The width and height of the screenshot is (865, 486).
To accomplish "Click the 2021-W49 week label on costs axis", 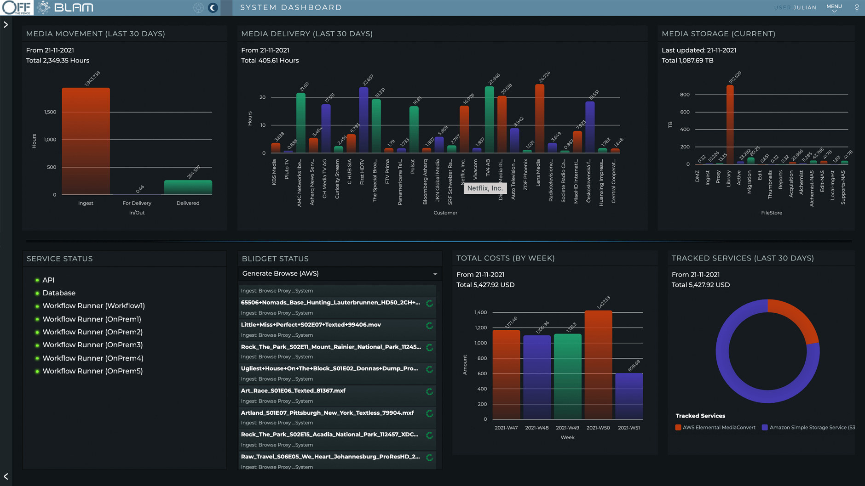I will coord(567,428).
